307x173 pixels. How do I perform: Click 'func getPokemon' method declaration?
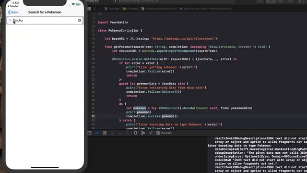pyautogui.click(x=188, y=47)
